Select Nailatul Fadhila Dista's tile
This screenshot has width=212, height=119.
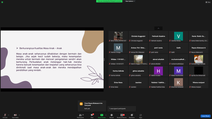click(158, 83)
